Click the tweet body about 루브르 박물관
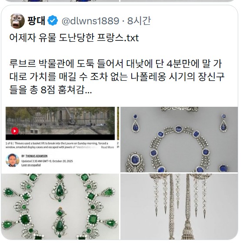Viewport: 243px width, 250px height. tap(117, 76)
